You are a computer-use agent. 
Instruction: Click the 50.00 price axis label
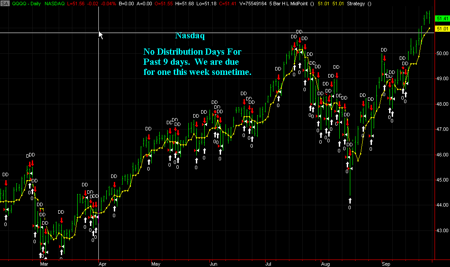(442, 53)
